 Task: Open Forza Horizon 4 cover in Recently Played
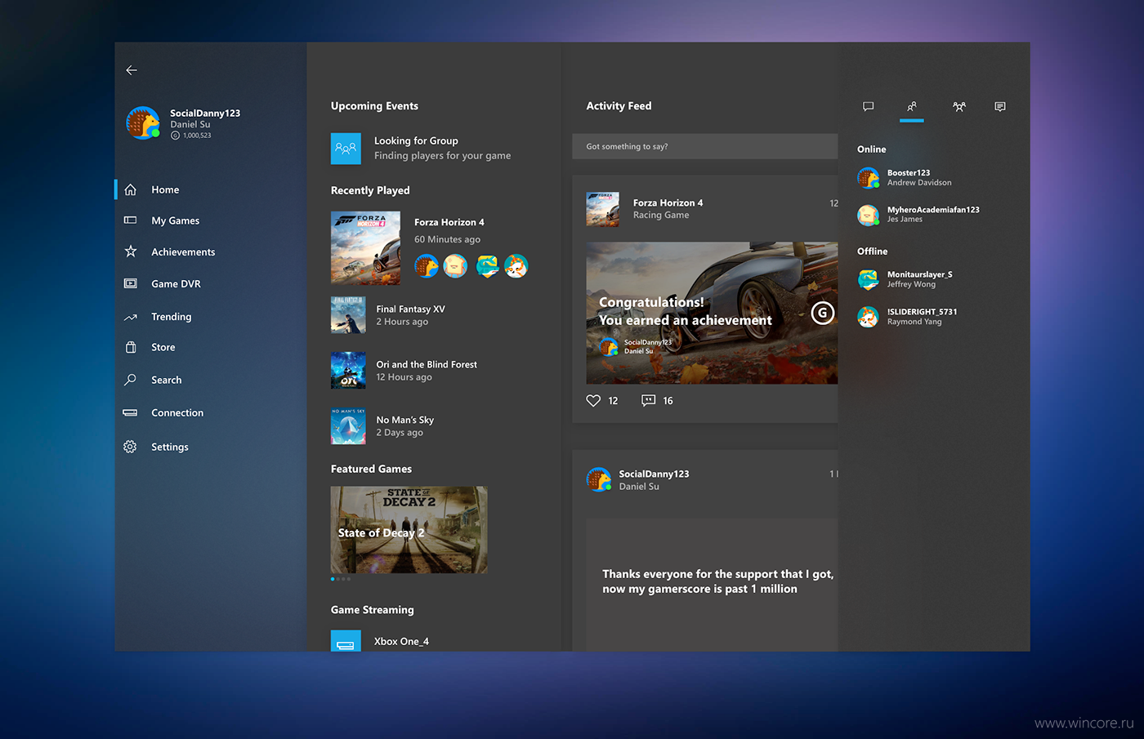pos(365,248)
